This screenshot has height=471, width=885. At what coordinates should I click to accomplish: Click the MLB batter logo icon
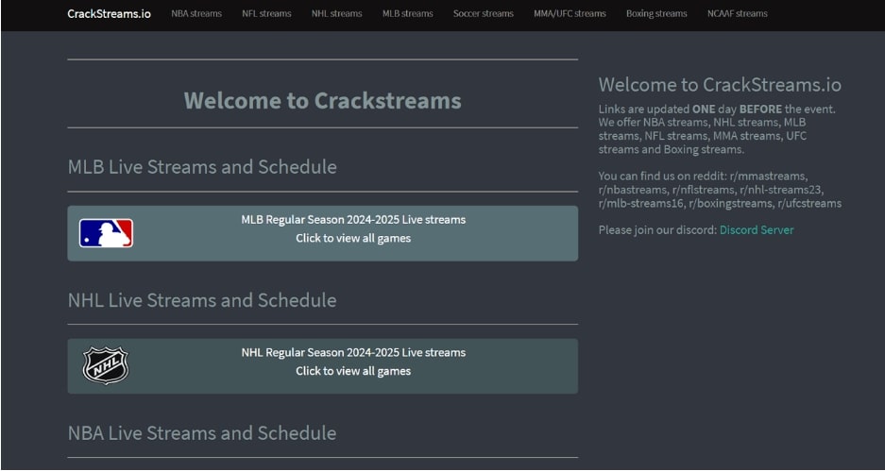[106, 233]
